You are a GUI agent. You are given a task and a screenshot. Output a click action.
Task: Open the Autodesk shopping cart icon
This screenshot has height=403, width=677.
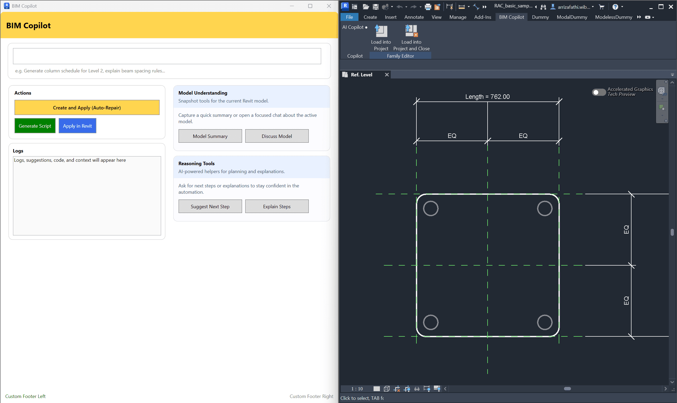point(602,7)
